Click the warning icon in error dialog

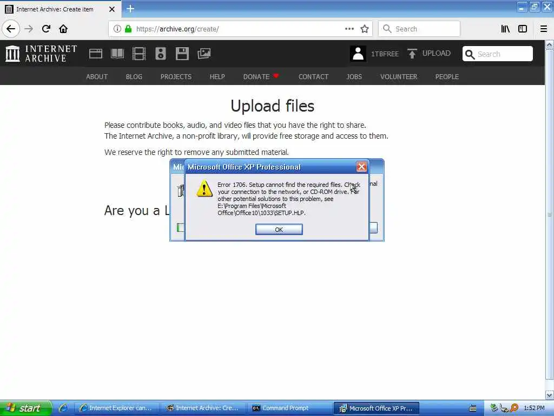coord(204,188)
